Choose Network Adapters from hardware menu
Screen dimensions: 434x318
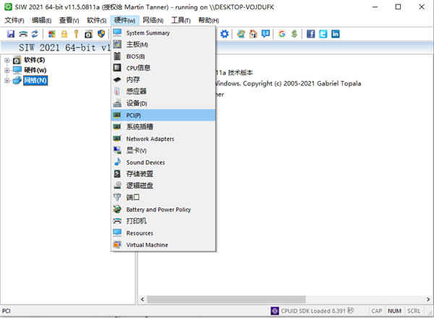coord(163,139)
